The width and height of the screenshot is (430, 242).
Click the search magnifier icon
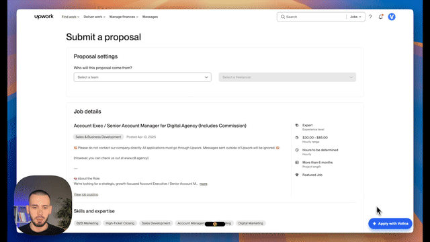pyautogui.click(x=283, y=17)
